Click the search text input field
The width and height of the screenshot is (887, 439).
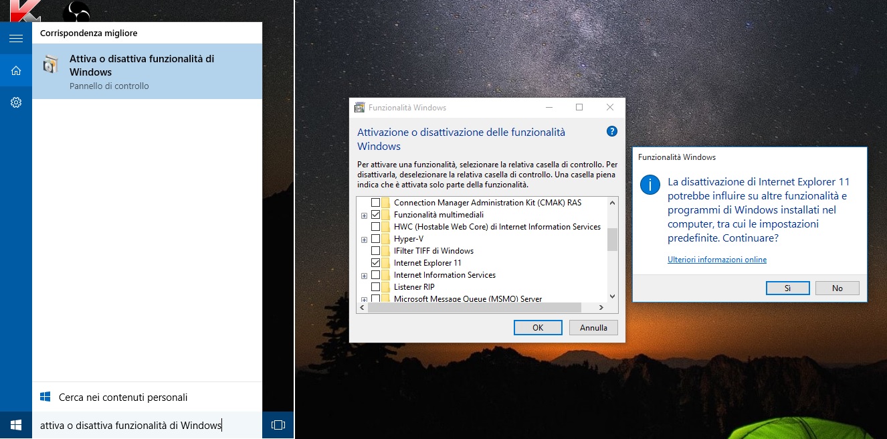coord(147,426)
